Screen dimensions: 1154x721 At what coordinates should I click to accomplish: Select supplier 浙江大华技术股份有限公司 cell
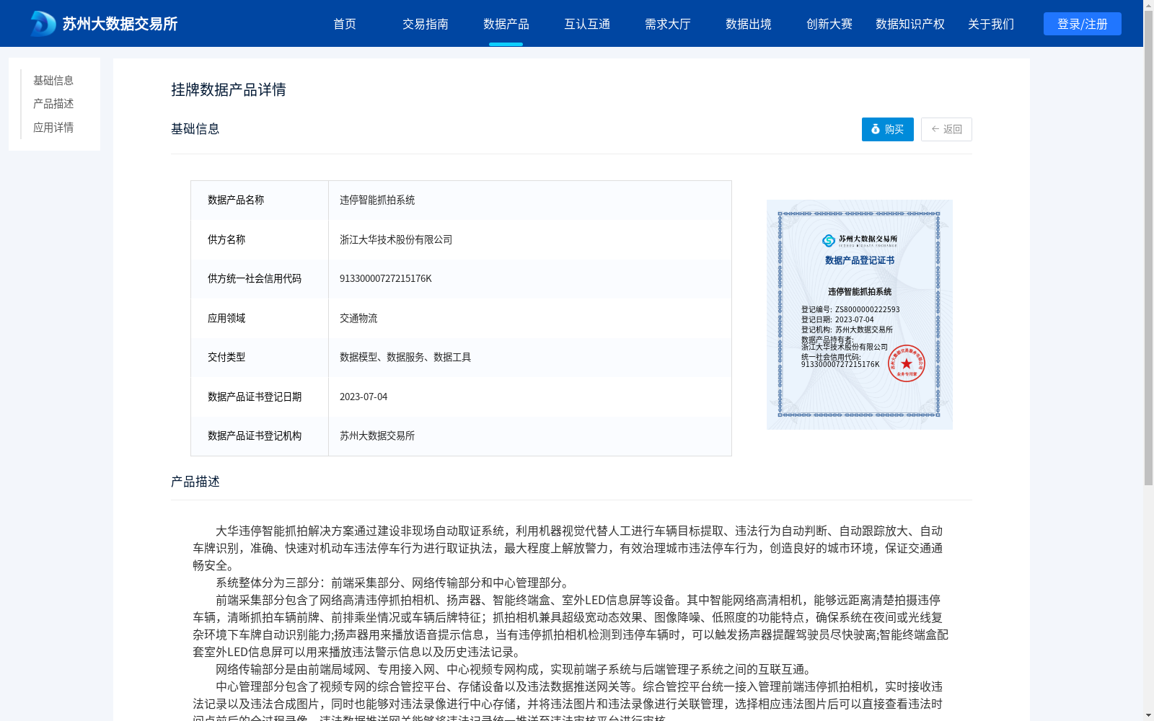click(x=530, y=239)
